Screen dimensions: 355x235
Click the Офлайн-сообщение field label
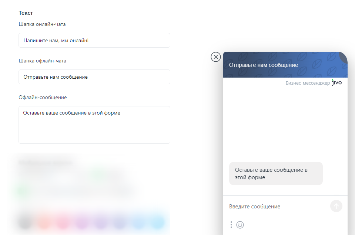click(x=43, y=98)
